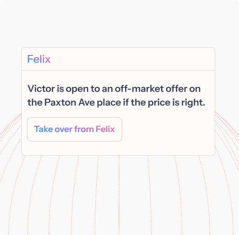The image size is (239, 235).
Task: Click the center vertical dotted line below card
Action: click(119, 196)
